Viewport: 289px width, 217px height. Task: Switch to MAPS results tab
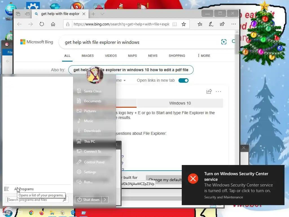pos(132,56)
